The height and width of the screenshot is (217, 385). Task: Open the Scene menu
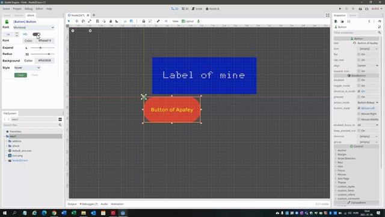click(x=7, y=8)
